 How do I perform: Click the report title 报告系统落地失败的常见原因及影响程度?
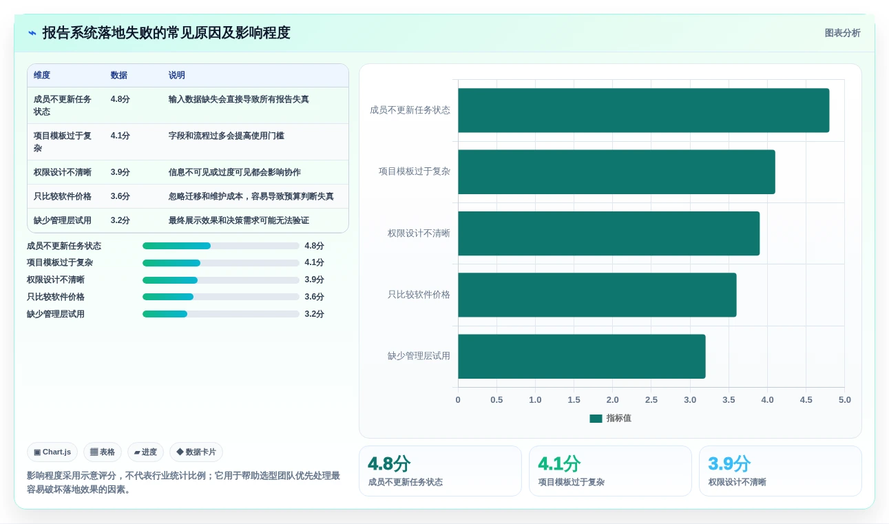166,33
